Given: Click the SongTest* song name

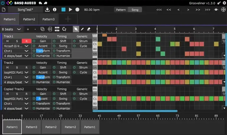Looking at the screenshot, I should [x=25, y=10].
